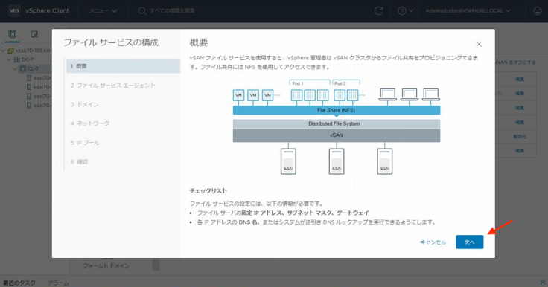Click the vSphere Client title text

[47, 11]
